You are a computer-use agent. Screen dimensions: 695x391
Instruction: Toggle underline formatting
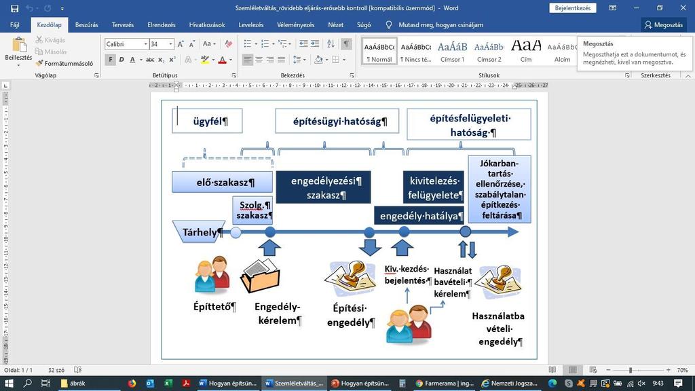[x=132, y=60]
